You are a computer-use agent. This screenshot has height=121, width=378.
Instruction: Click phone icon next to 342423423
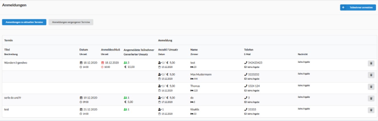245,62
